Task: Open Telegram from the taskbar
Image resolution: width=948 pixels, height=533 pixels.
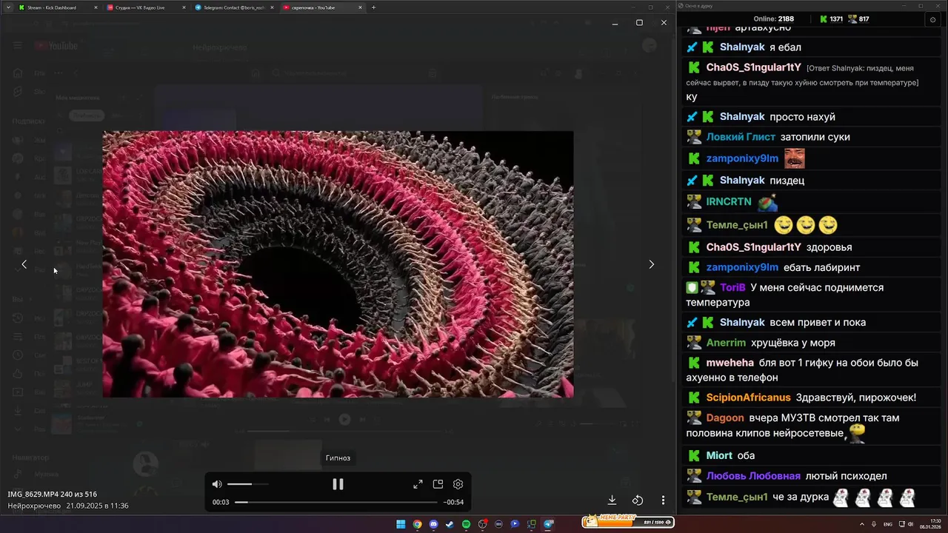Action: point(548,524)
